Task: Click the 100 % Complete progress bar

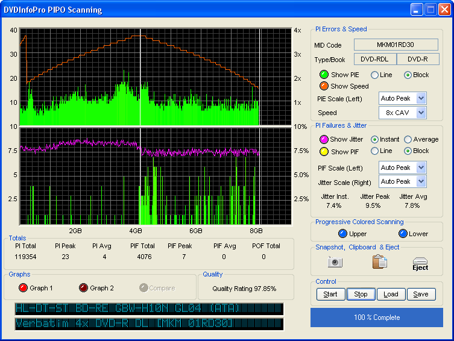Action: point(377,318)
